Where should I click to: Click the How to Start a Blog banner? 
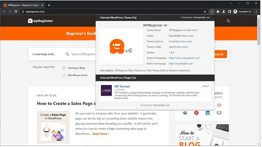click(202, 135)
